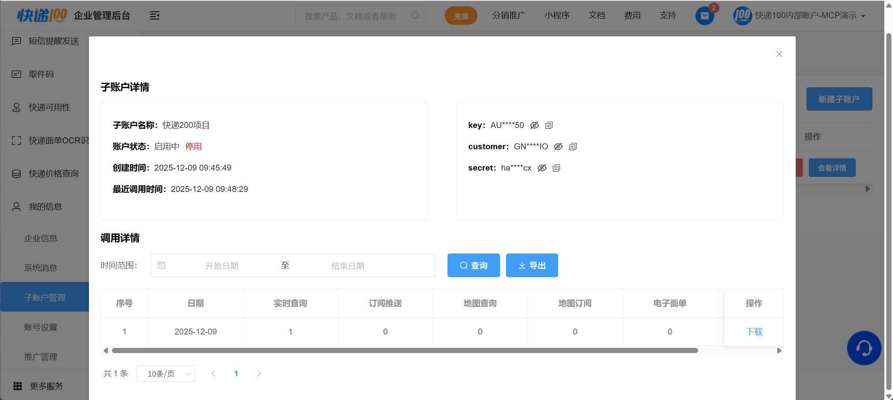This screenshot has height=400, width=893.
Task: Click the calendar icon in date range
Action: pos(162,265)
